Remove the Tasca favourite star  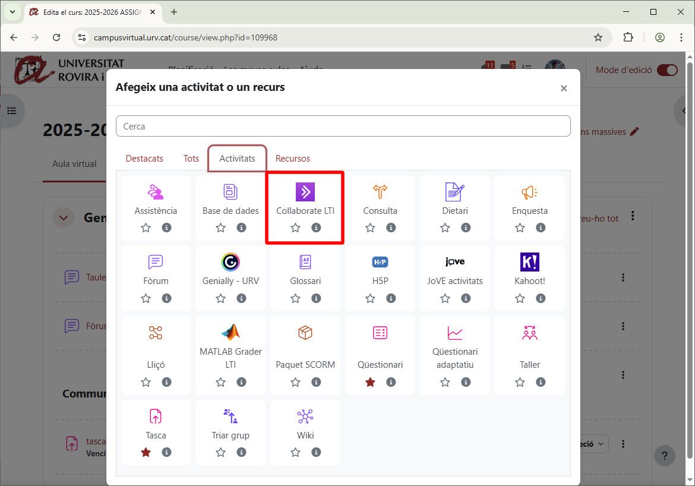146,452
